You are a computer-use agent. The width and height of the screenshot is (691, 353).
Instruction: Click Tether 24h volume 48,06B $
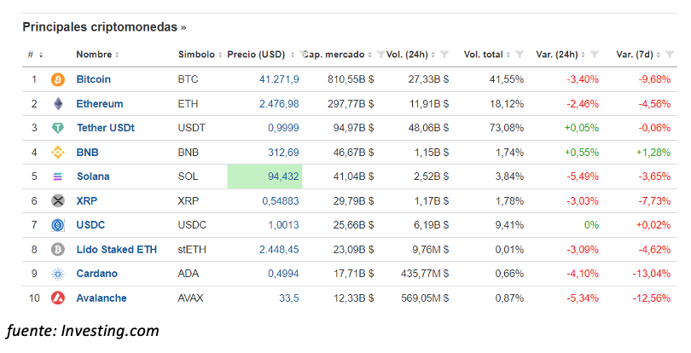point(429,128)
